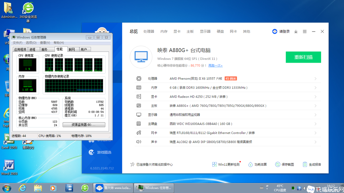Click the 游戏精选 sidebar label
Viewport: 344px width, 193px height.
pyautogui.click(x=104, y=152)
